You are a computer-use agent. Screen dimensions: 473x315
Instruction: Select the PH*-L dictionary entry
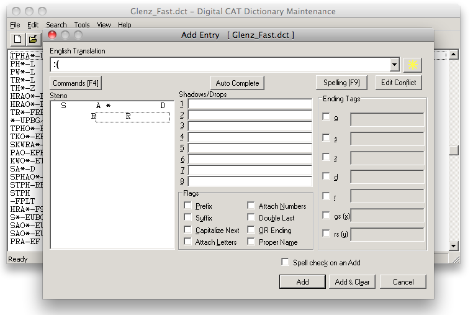pos(22,64)
